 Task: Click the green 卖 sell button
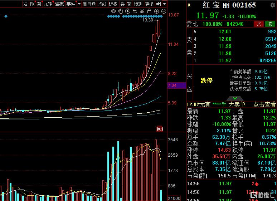click(x=270, y=24)
